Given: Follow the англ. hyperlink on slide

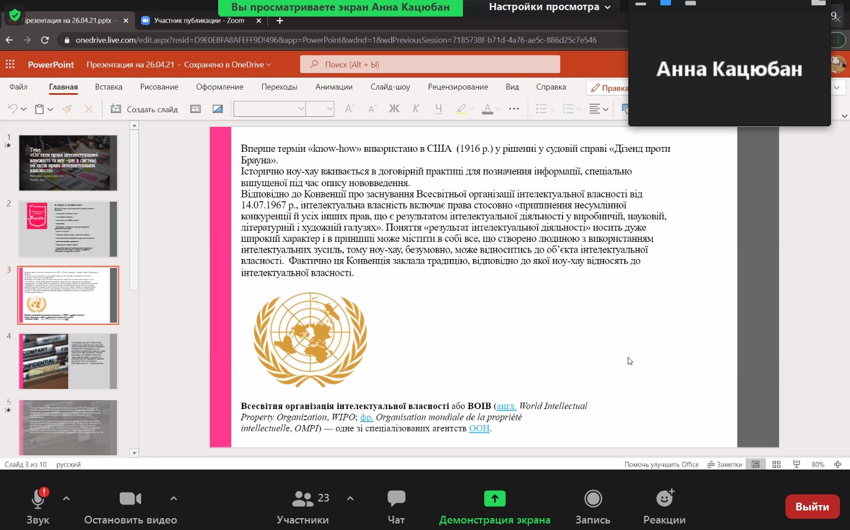Looking at the screenshot, I should coord(506,406).
